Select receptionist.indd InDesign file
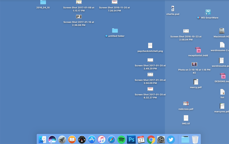The height and width of the screenshot is (144, 229). [x=198, y=50]
